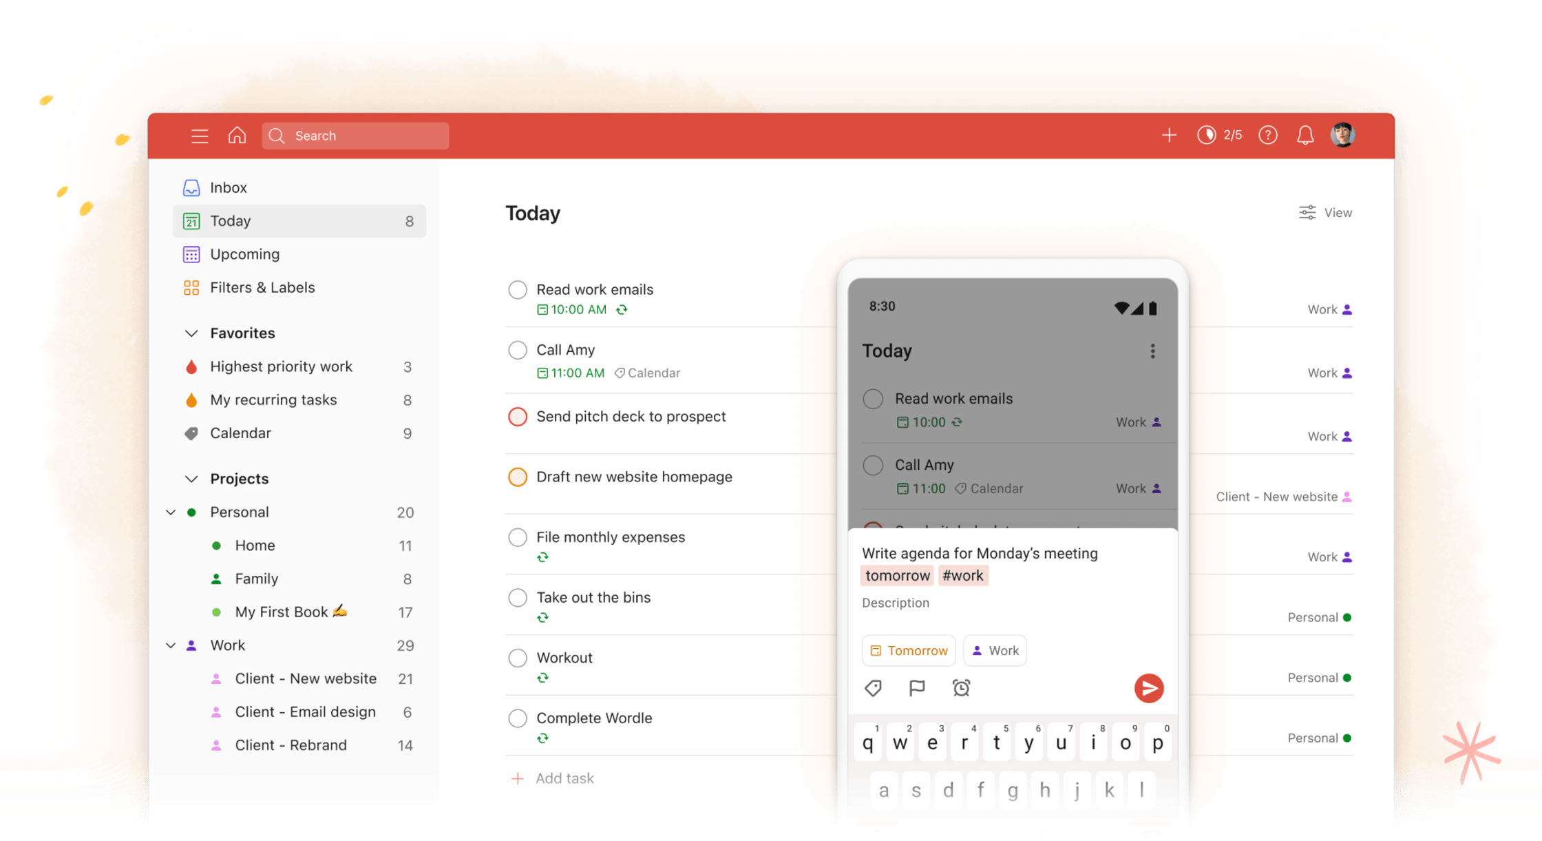
Task: Select Upcoming from the sidebar
Action: [x=244, y=253]
